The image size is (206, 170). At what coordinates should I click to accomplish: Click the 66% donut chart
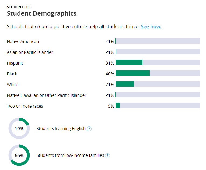coord(19,155)
